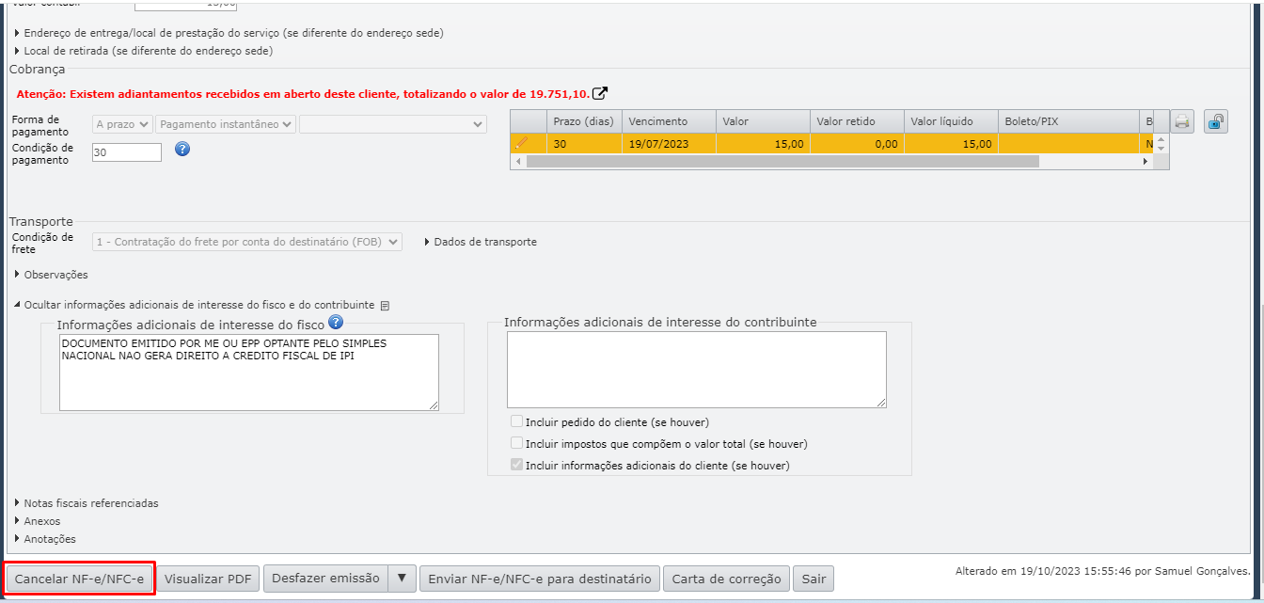Open the arrow menu beside Desfazer emissão
This screenshot has width=1264, height=603.
402,579
